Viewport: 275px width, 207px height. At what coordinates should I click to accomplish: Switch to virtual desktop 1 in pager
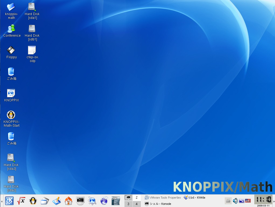[x=128, y=198]
